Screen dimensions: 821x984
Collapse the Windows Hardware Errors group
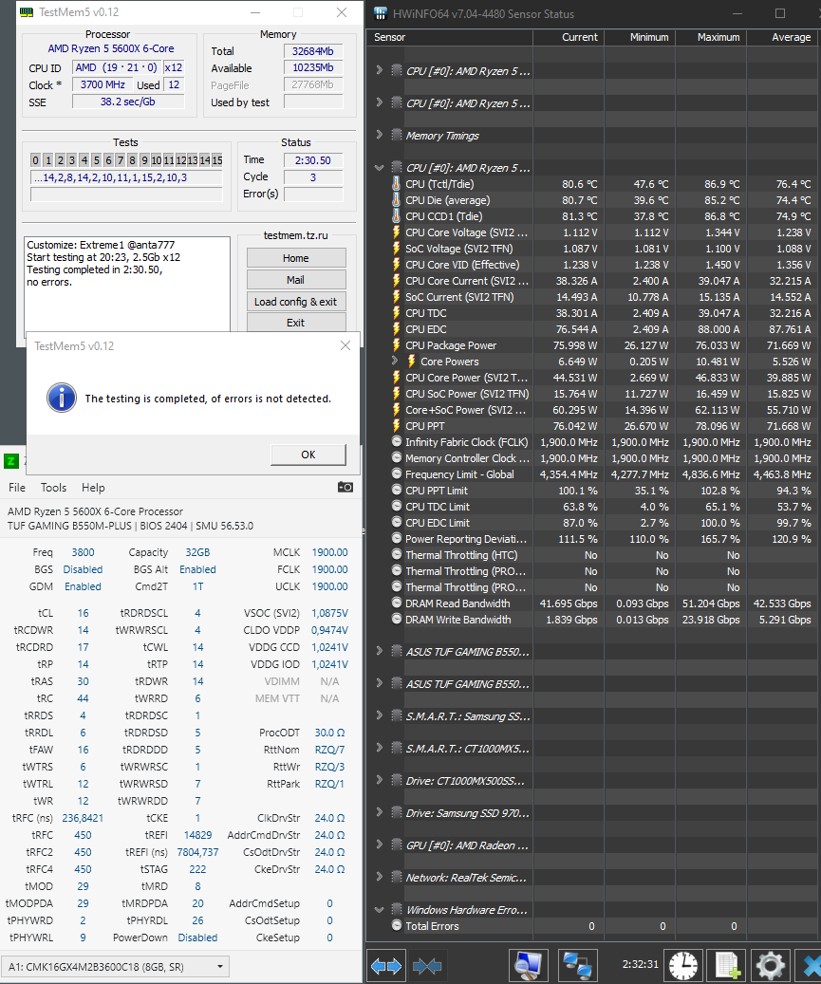point(379,909)
